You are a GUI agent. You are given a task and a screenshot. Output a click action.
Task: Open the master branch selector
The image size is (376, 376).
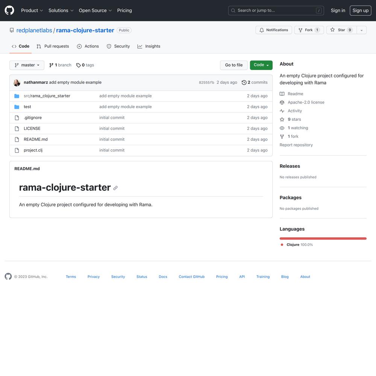27,65
